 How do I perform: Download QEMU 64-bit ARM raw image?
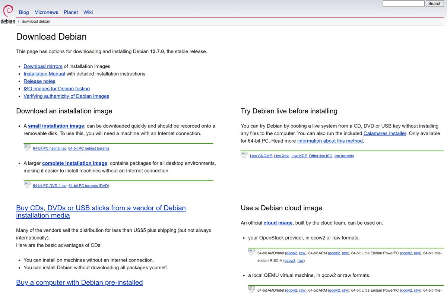point(345,290)
